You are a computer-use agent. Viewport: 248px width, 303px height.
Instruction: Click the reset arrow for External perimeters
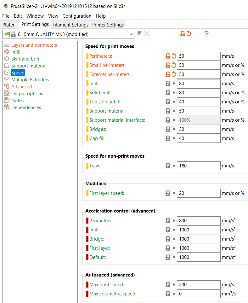(x=174, y=74)
